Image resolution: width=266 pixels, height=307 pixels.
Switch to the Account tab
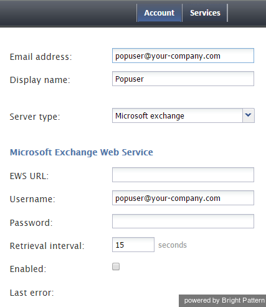(x=159, y=13)
